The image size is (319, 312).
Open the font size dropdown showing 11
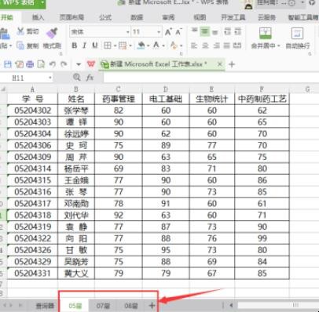pos(159,32)
